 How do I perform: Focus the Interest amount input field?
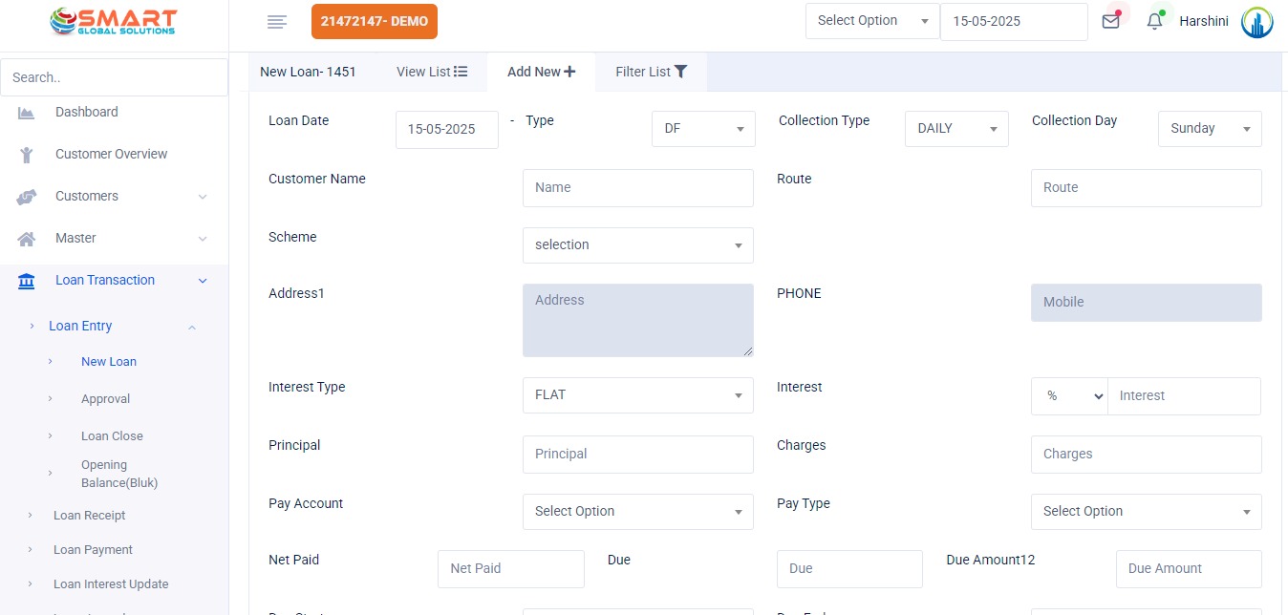pyautogui.click(x=1185, y=396)
